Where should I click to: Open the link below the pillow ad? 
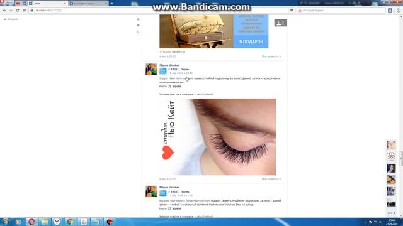pyautogui.click(x=178, y=51)
